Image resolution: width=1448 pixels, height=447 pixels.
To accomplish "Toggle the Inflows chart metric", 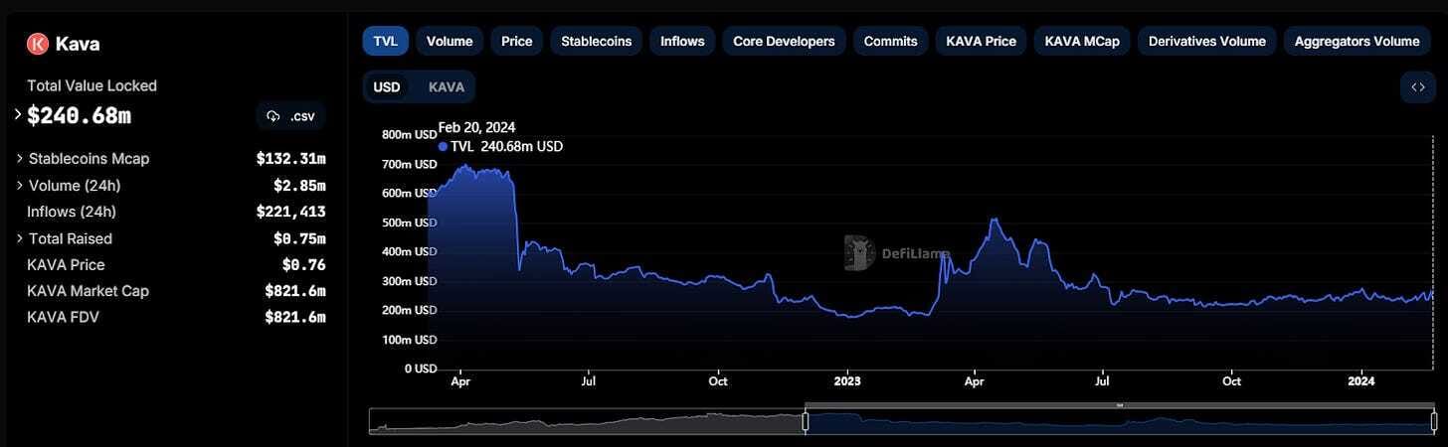I will pos(682,42).
